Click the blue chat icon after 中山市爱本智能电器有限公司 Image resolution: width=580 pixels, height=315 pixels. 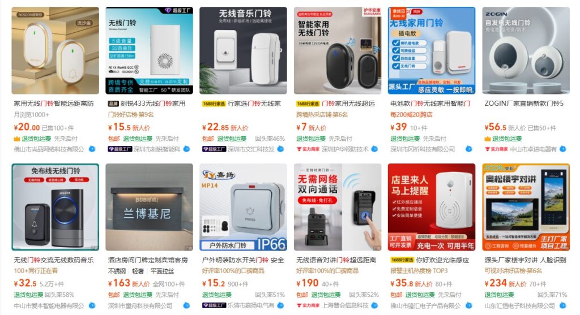[x=92, y=306]
